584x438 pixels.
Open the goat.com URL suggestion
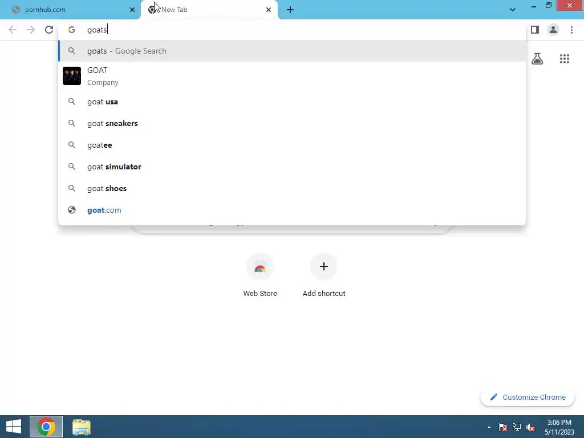pyautogui.click(x=292, y=210)
